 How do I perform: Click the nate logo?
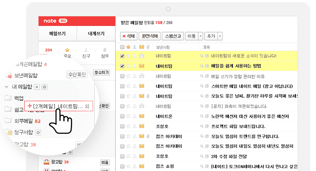tap(50, 21)
